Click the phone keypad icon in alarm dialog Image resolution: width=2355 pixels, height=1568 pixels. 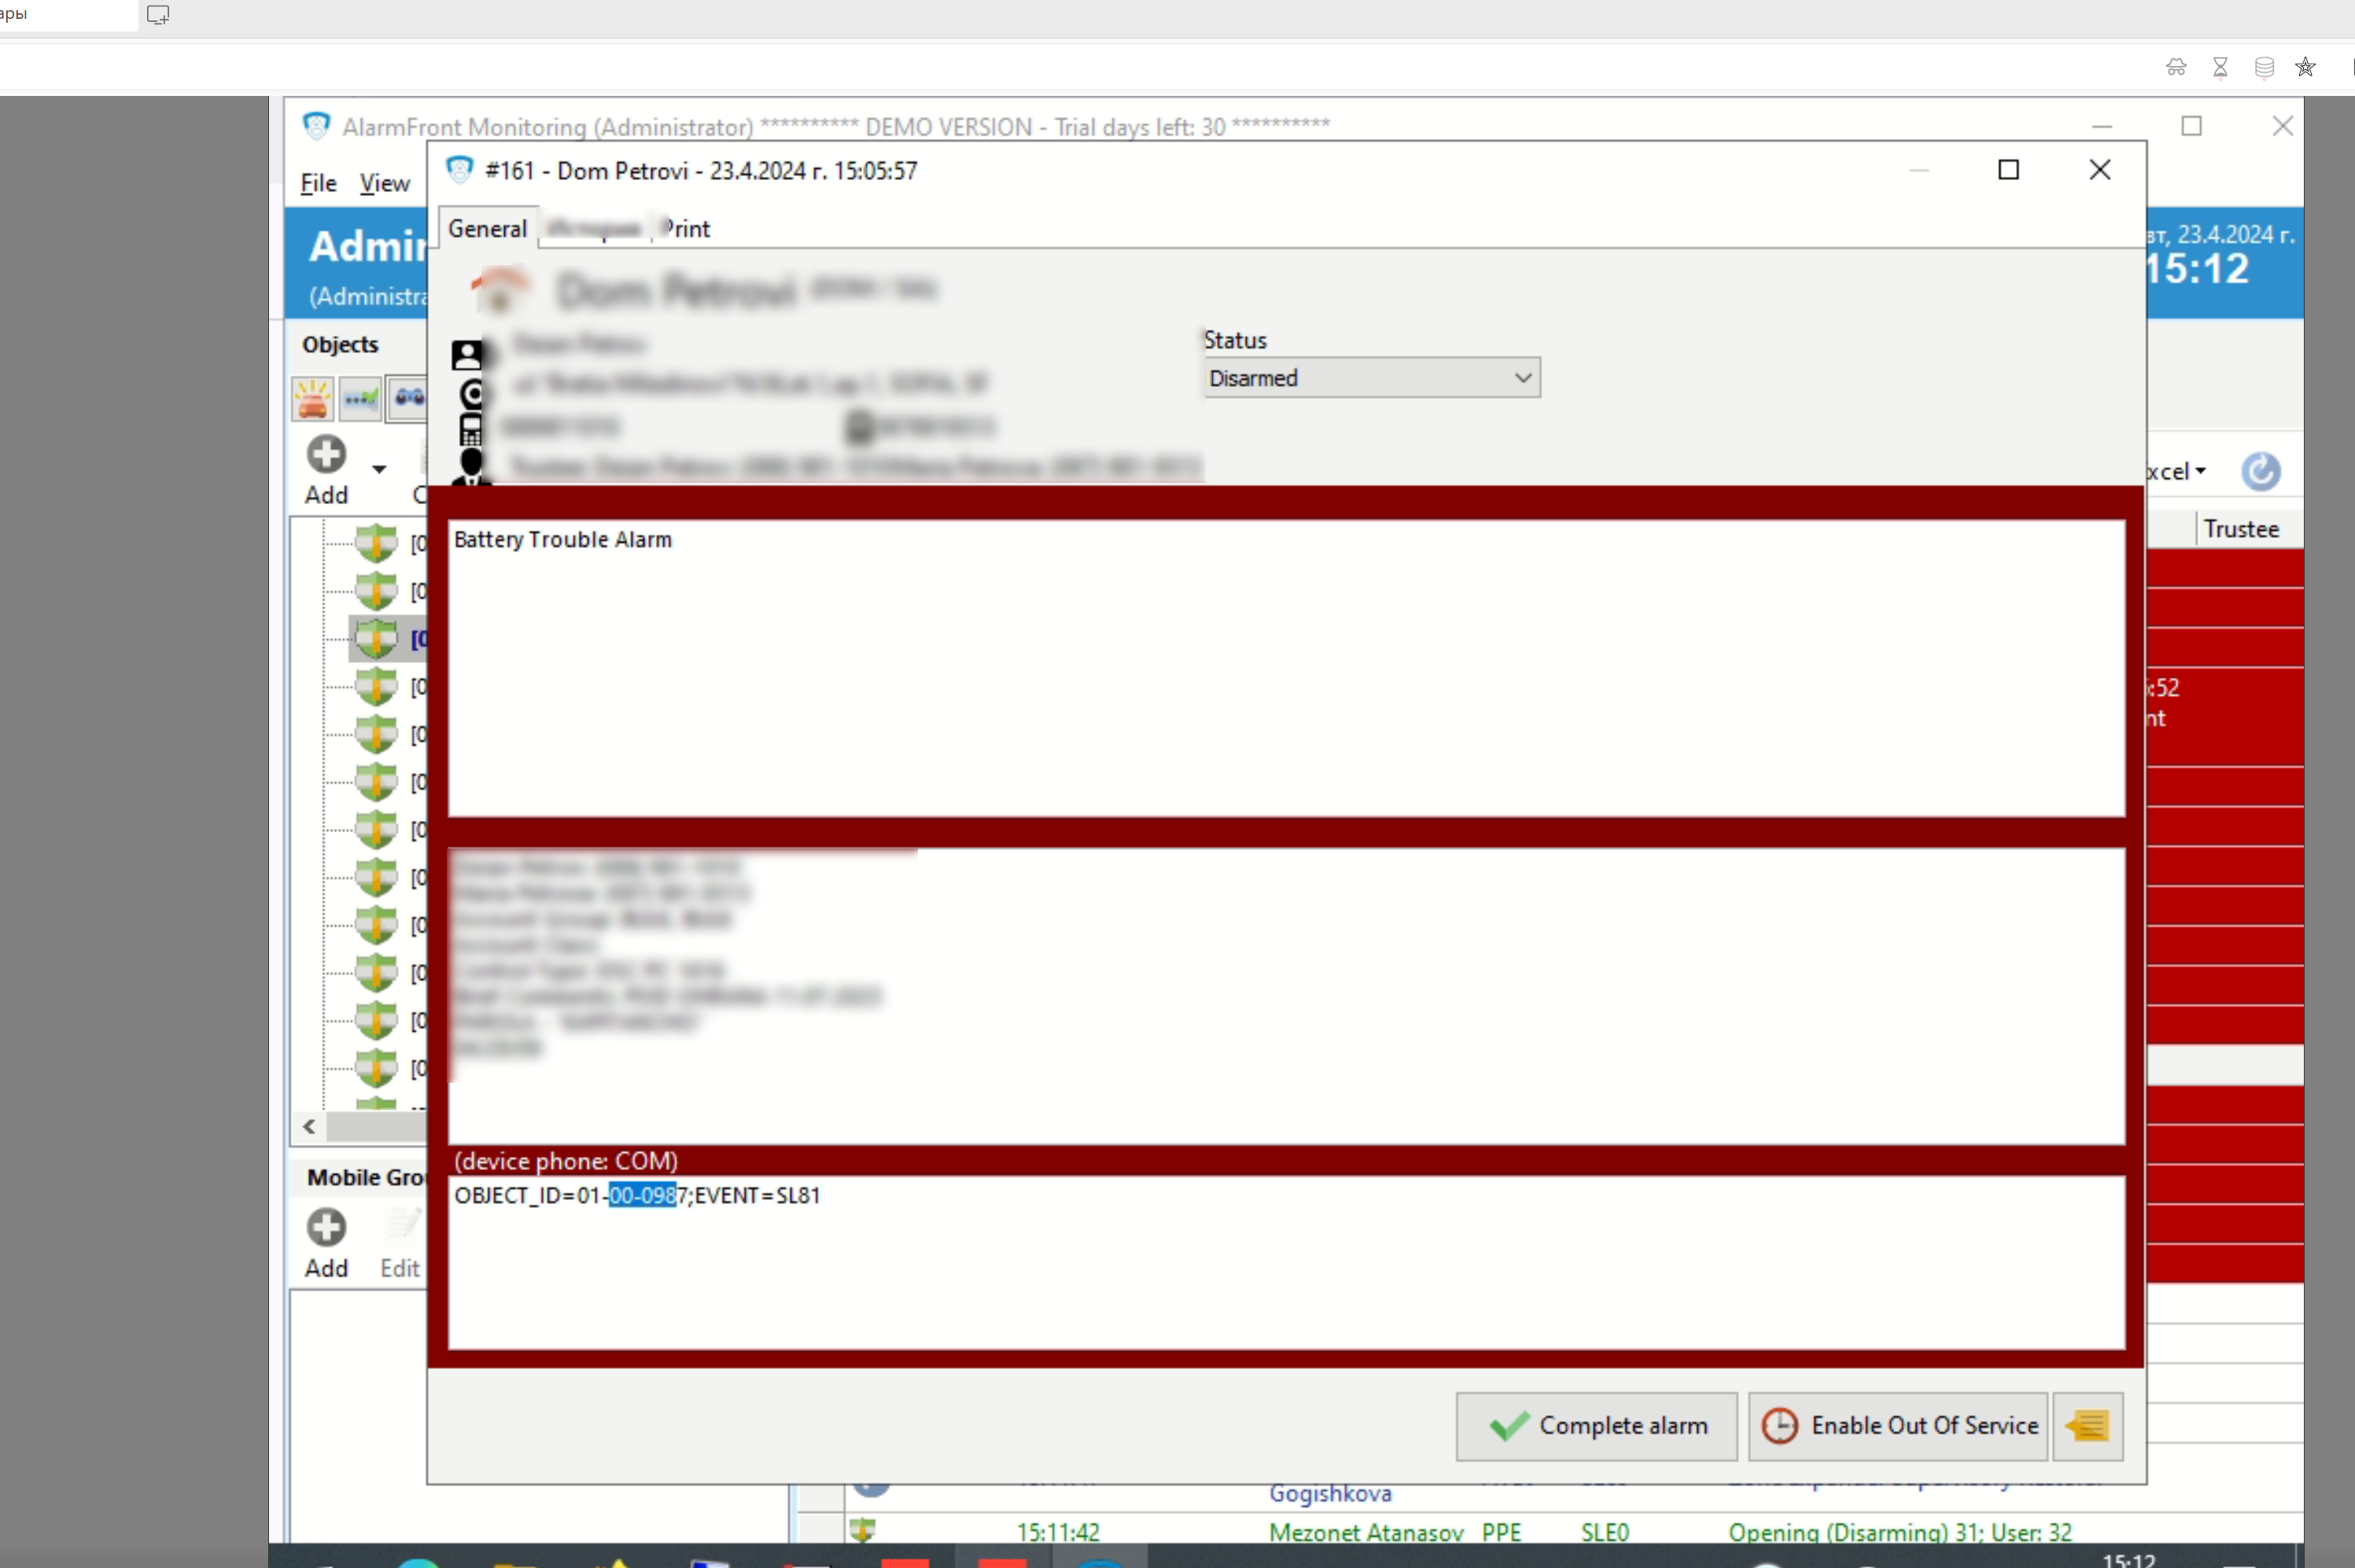click(x=471, y=429)
